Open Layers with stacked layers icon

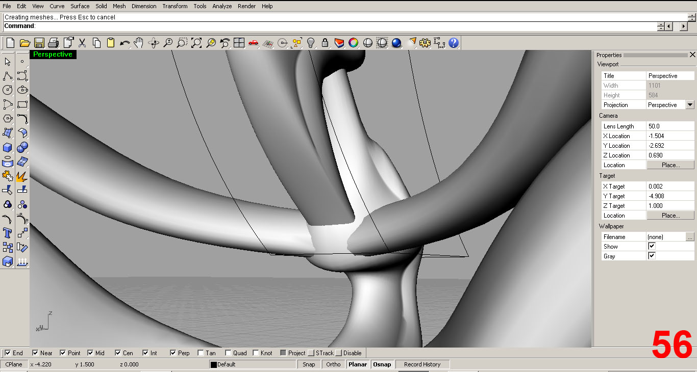click(x=339, y=43)
